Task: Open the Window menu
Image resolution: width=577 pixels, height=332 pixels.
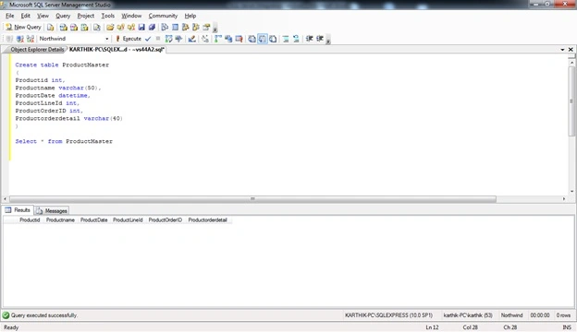Action: coord(131,16)
